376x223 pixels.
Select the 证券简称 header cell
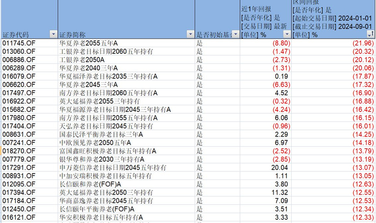coord(126,19)
